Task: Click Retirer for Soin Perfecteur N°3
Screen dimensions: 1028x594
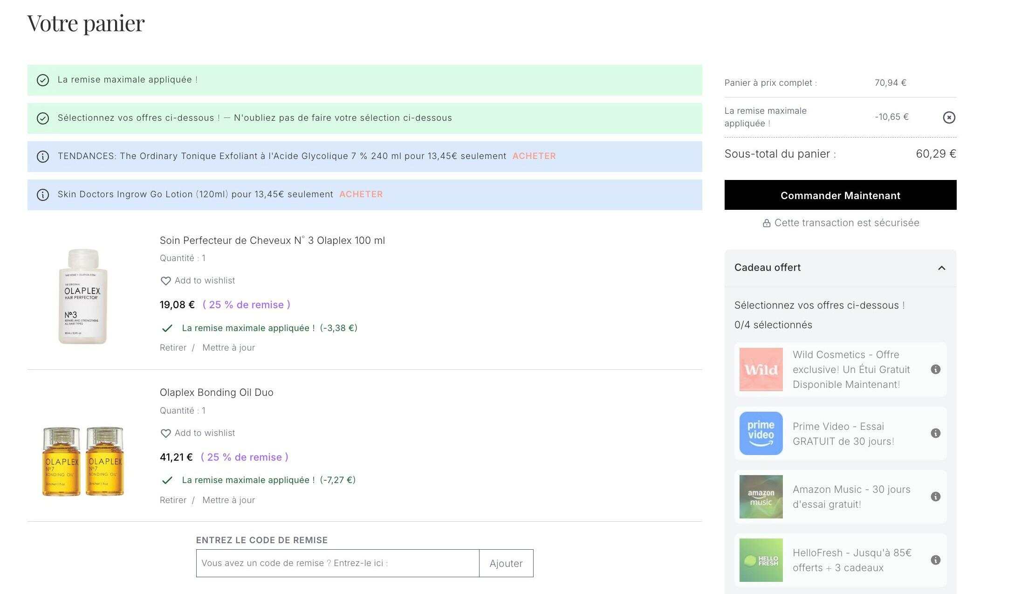Action: click(173, 348)
